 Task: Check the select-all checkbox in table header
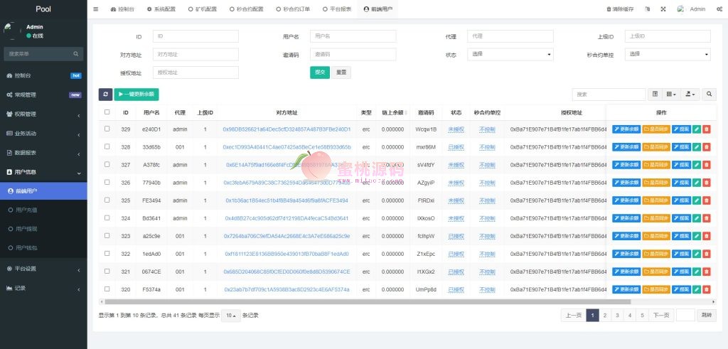(107, 112)
